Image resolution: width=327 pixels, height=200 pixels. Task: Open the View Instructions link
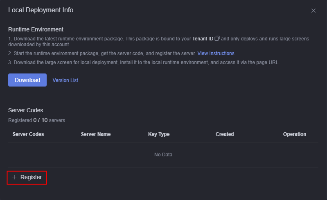click(x=216, y=53)
